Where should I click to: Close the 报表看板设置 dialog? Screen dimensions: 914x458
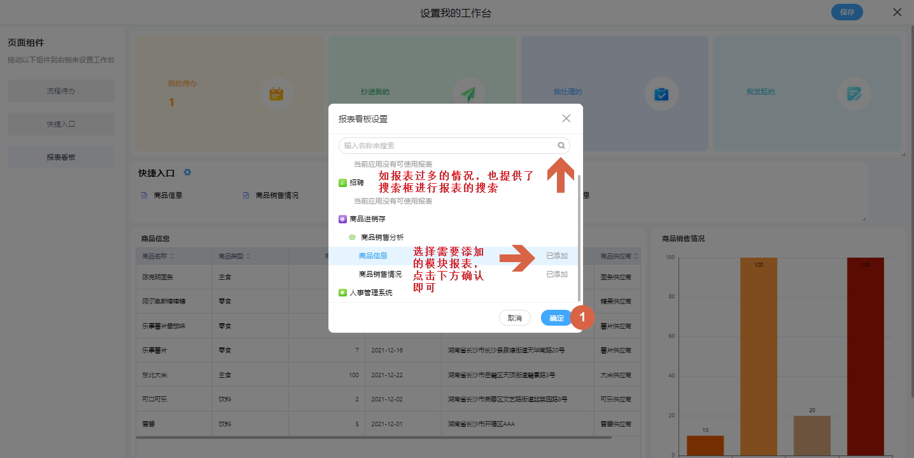tap(566, 118)
